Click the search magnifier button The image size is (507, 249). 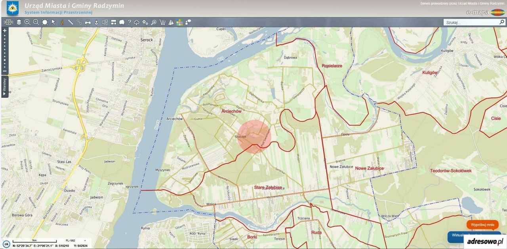(502, 23)
